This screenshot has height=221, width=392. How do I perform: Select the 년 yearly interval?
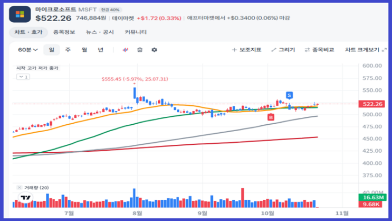click(100, 50)
